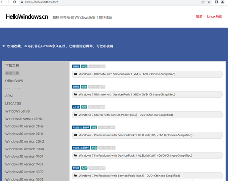This screenshot has width=228, height=181.
Task: Select Windows10 version 1909 in sidebar
Action: [x=24, y=157]
